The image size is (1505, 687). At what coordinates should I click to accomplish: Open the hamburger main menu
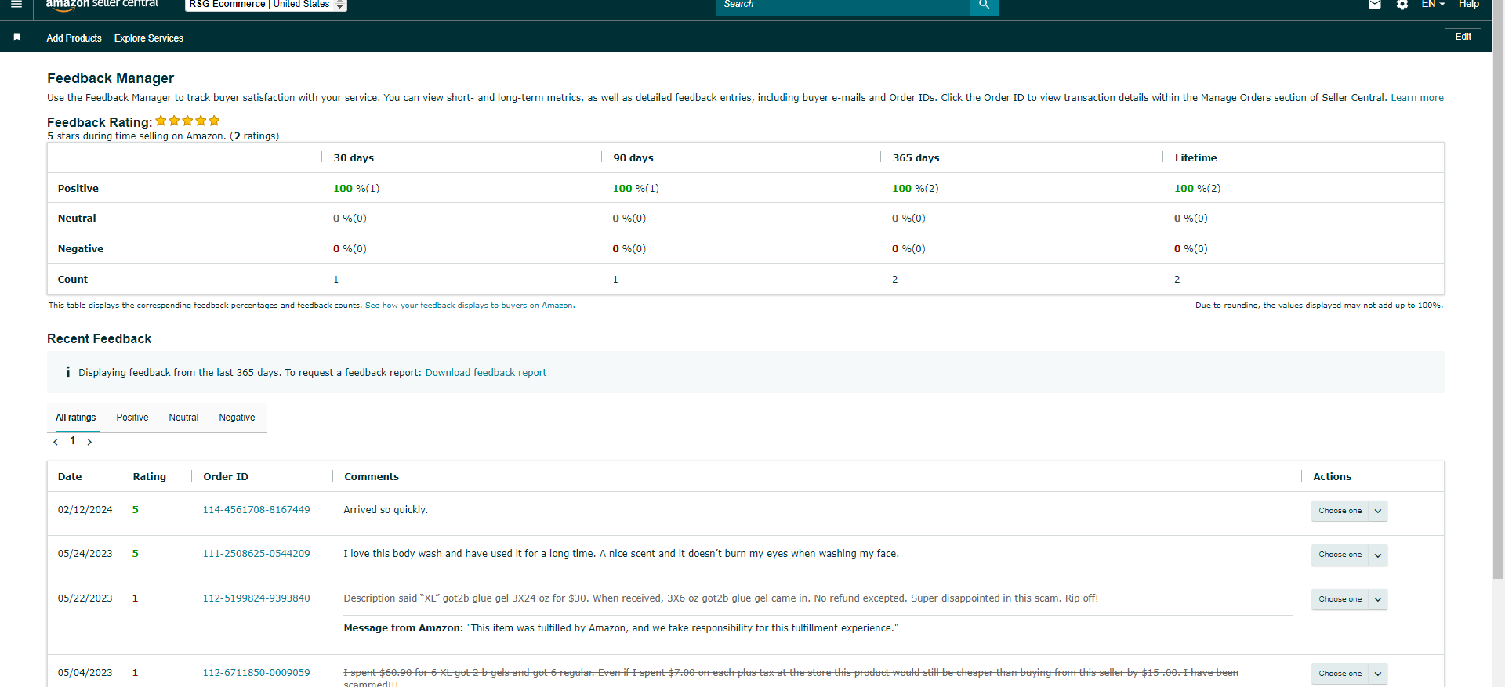(16, 4)
